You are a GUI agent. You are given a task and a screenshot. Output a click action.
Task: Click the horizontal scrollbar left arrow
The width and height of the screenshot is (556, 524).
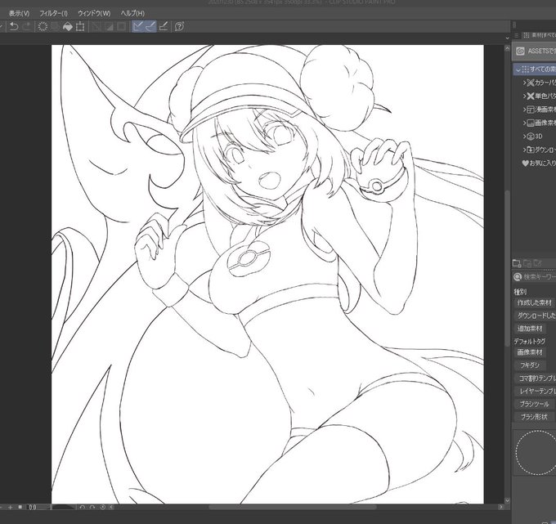click(x=112, y=508)
